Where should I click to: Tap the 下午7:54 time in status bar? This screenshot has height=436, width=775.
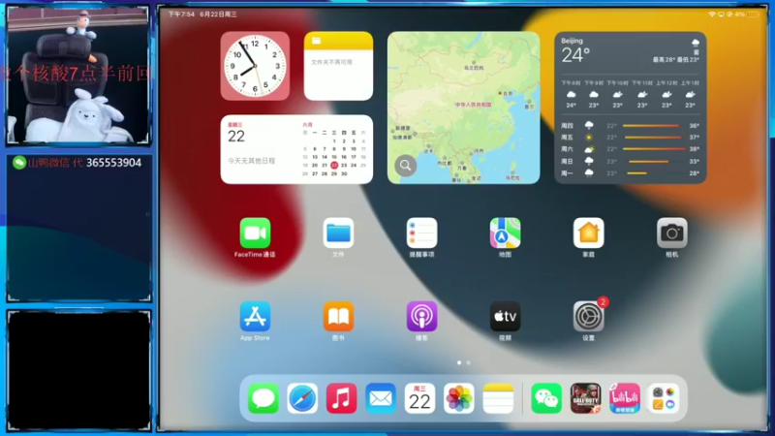(x=181, y=15)
